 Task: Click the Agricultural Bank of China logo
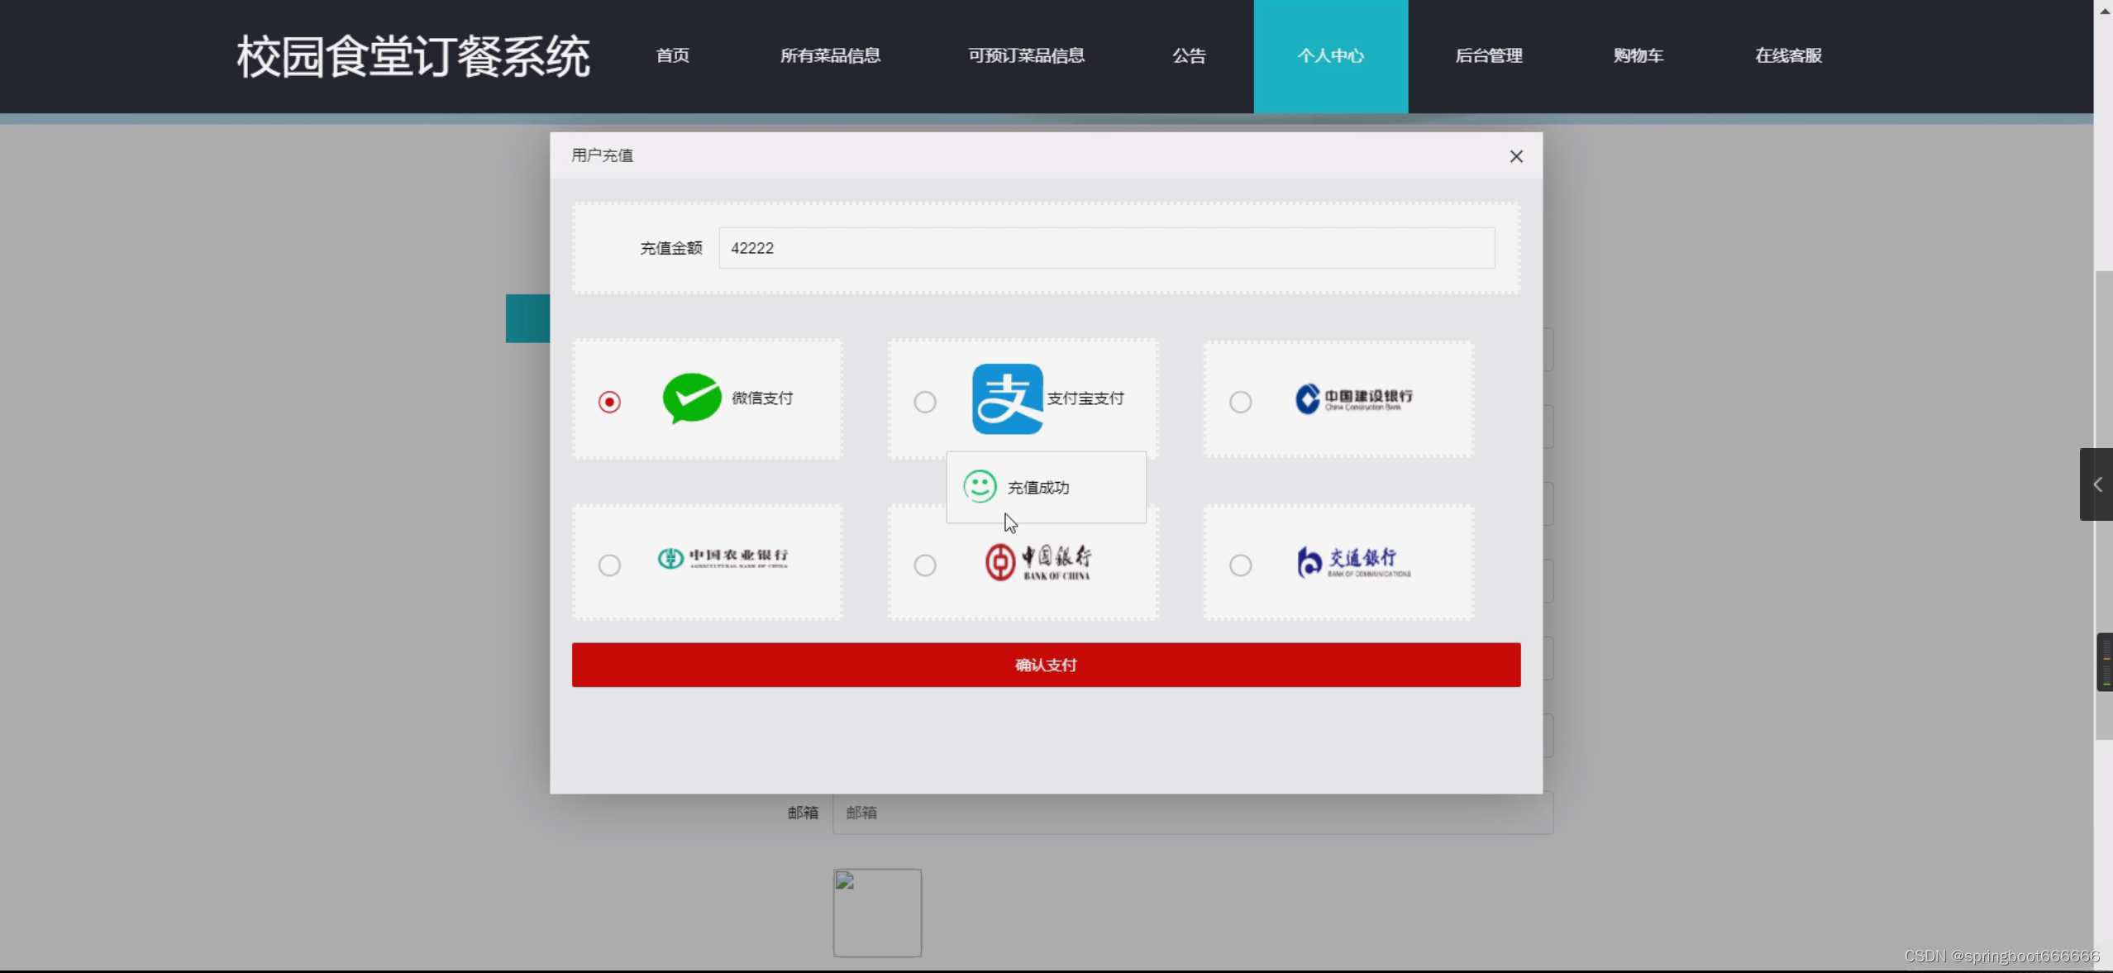723,558
